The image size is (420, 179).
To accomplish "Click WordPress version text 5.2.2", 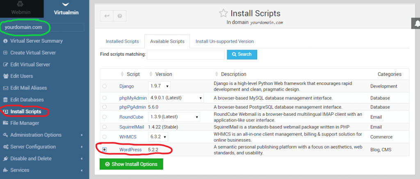I will pyautogui.click(x=153, y=150).
